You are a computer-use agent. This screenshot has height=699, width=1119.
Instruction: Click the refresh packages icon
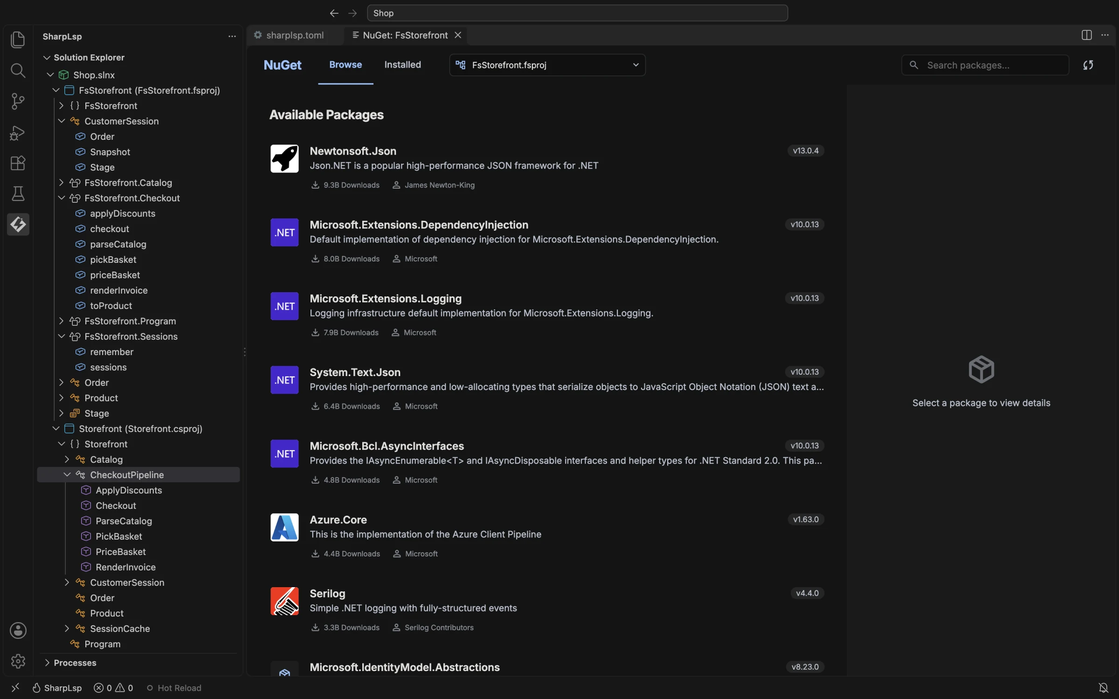click(x=1088, y=65)
